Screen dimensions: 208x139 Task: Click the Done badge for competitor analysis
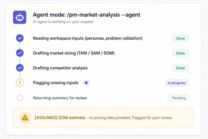tap(181, 68)
